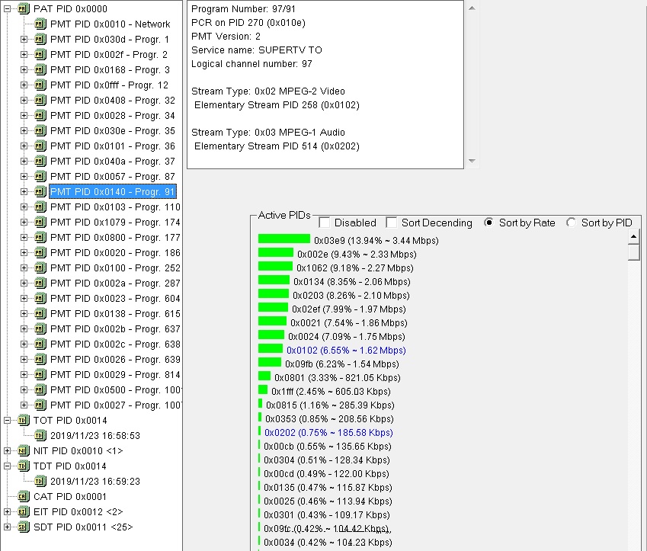Select PMT PID 0x0138 - Progr. 615 row
647x551 pixels.
(115, 314)
